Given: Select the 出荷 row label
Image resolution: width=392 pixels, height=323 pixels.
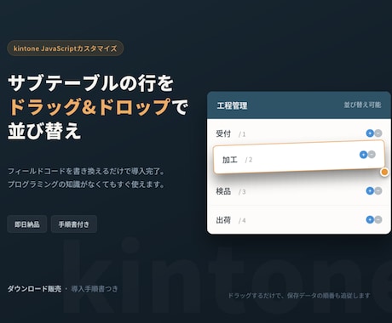Looking at the screenshot, I should coord(223,220).
